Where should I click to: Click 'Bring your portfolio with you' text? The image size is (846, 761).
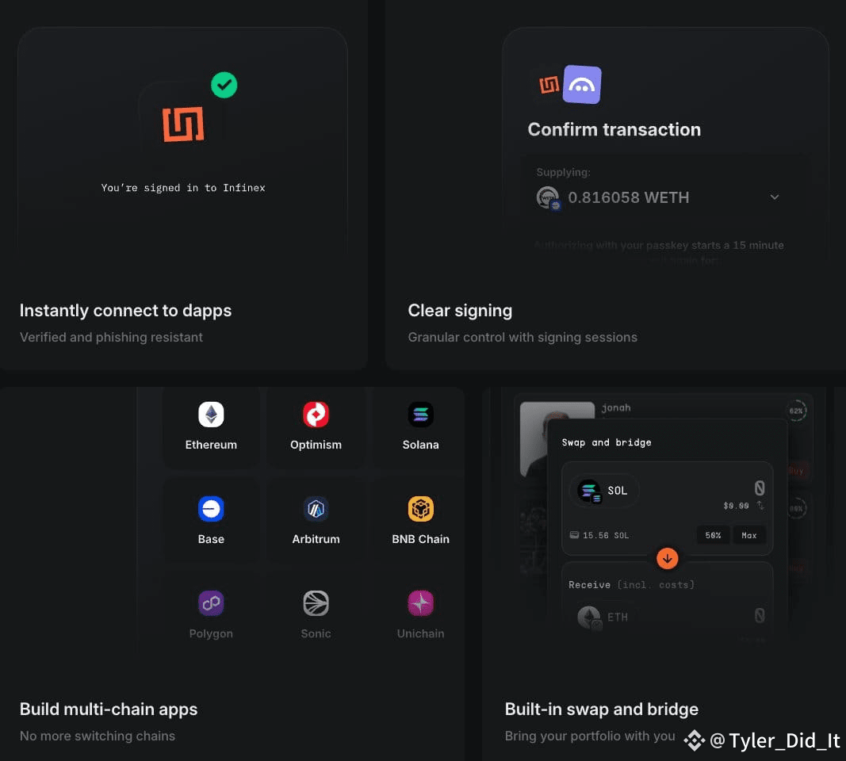(590, 736)
